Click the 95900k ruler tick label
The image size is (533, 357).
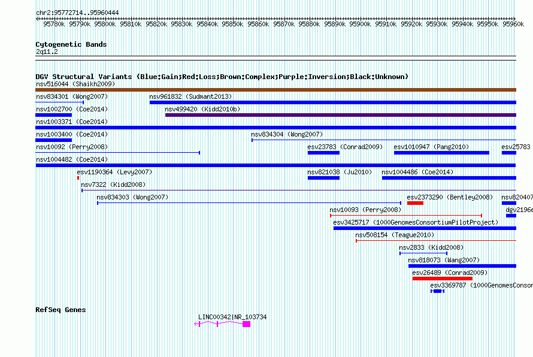point(360,24)
